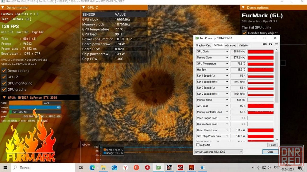The width and height of the screenshot is (307, 172).
Task: Minimize the GPU-Z window
Action: click(254, 38)
